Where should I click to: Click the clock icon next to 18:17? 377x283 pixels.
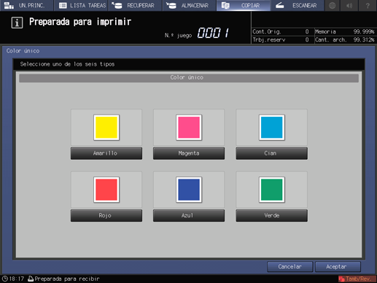tap(5, 279)
